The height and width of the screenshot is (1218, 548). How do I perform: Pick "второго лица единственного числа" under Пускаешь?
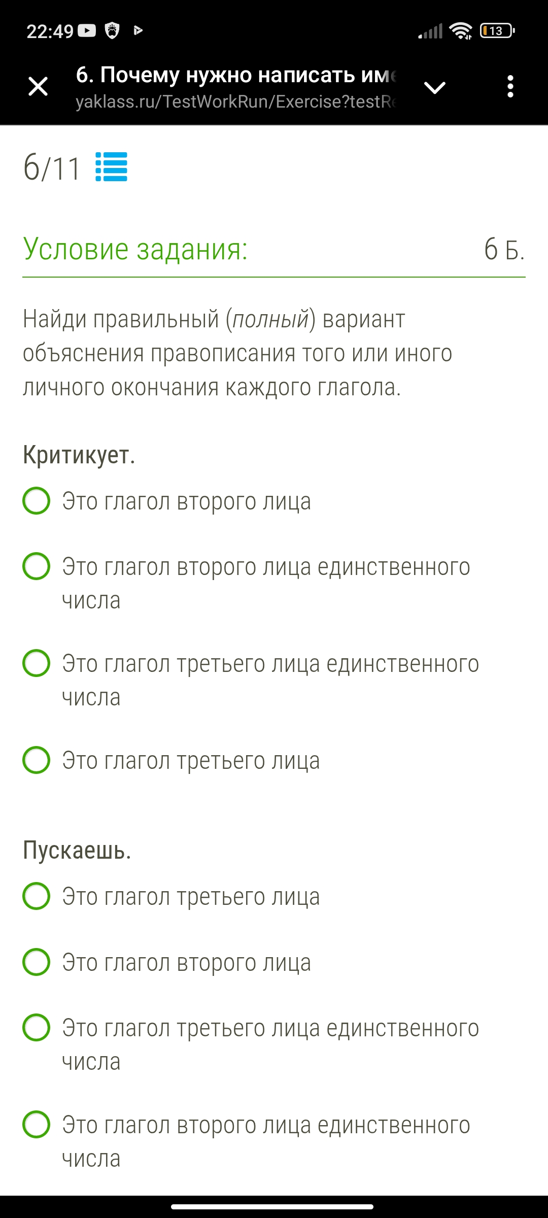[37, 1125]
